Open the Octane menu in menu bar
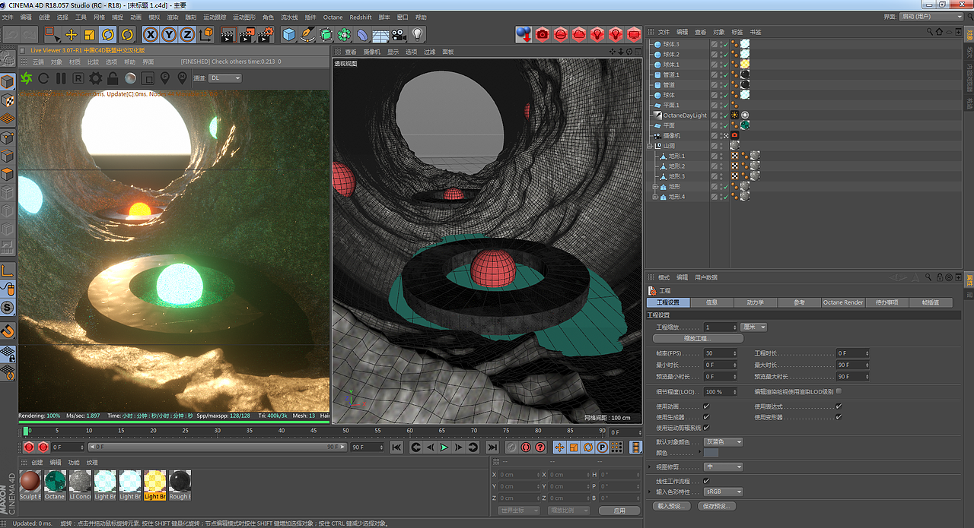974x528 pixels. point(333,17)
